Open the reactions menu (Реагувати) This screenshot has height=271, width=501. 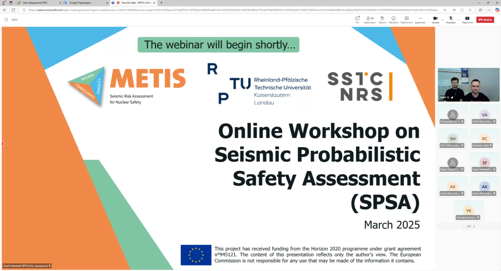[393, 20]
